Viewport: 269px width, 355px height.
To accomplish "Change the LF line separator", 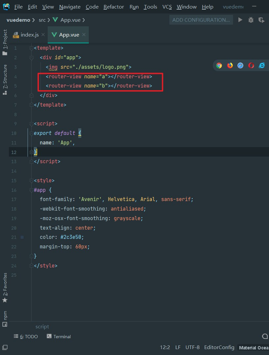I will (x=178, y=347).
